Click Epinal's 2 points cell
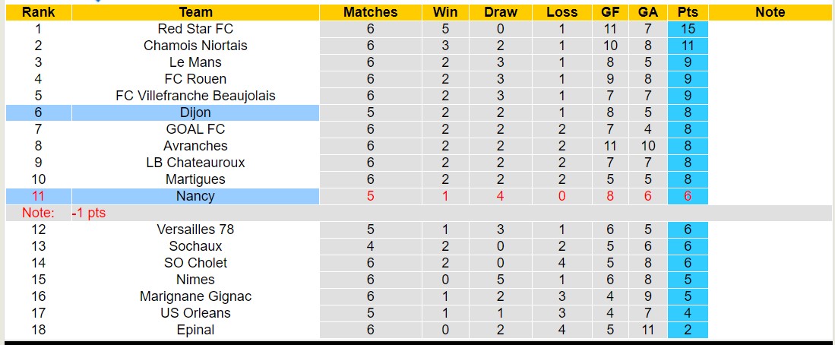This screenshot has height=345, width=835. 688,330
